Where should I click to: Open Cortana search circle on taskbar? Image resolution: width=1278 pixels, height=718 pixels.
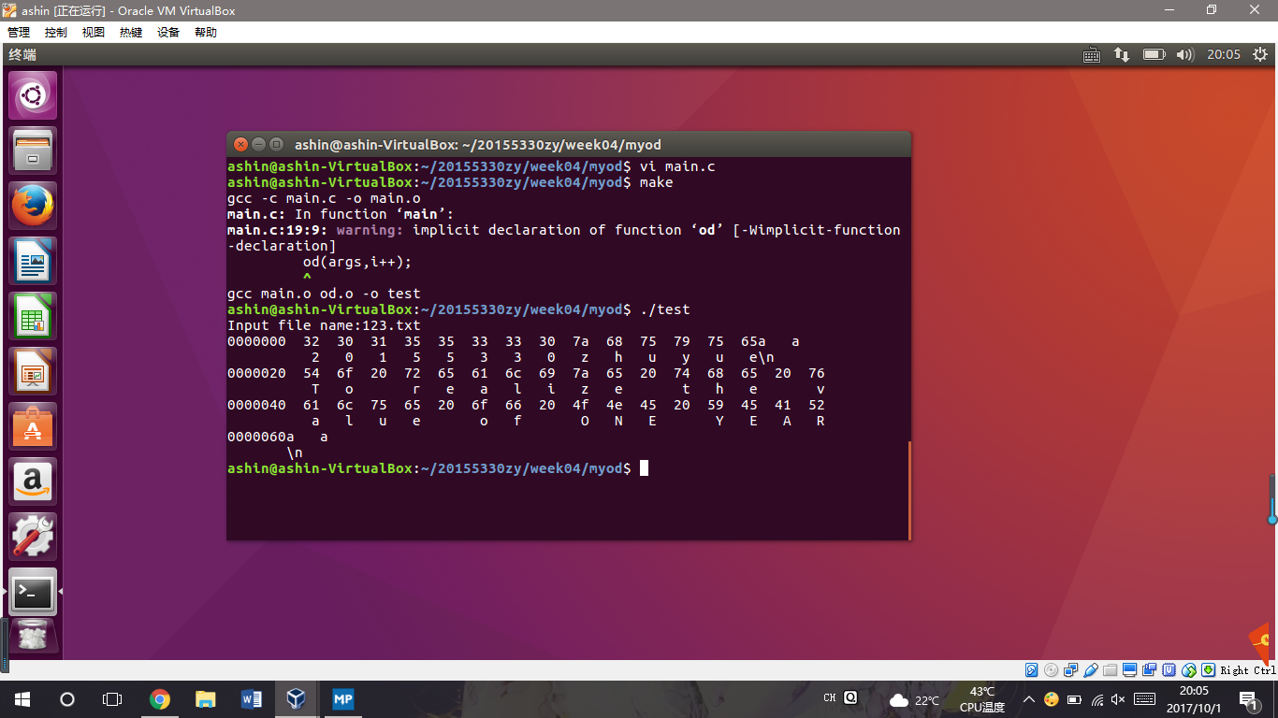67,698
